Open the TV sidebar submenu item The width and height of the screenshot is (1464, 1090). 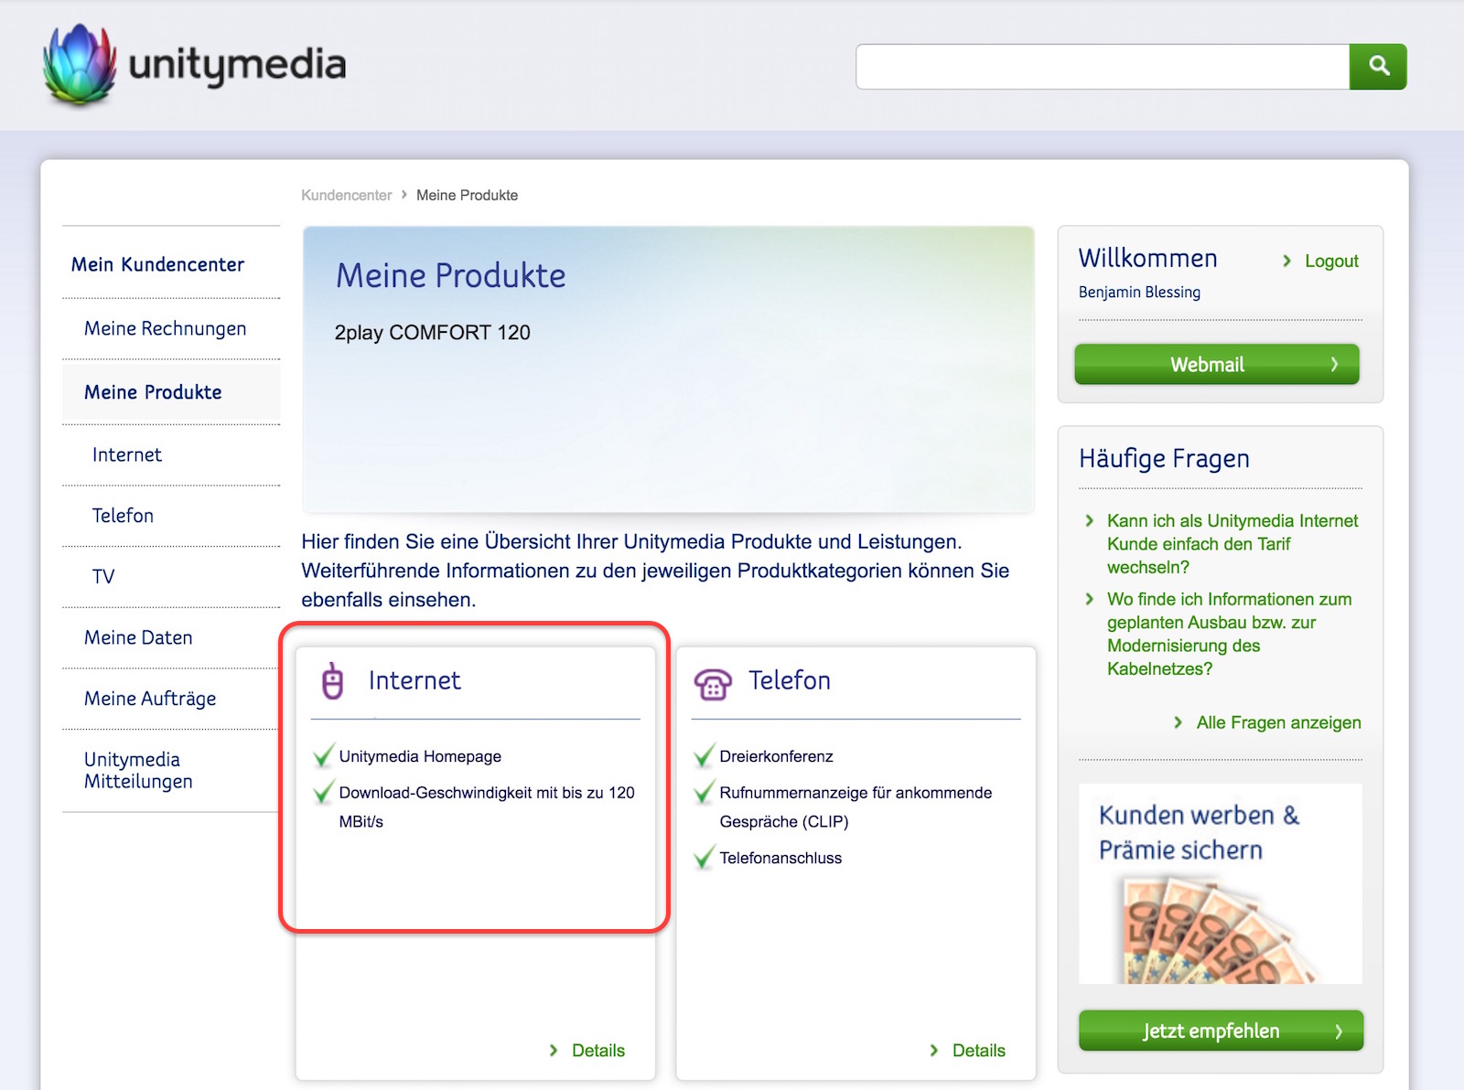103,576
